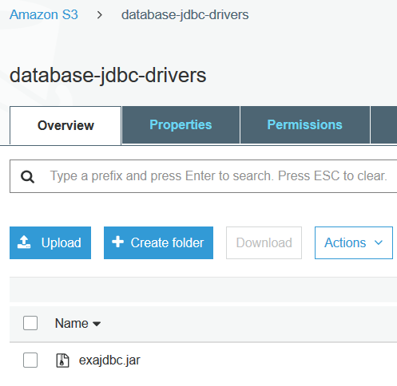Screen dimensions: 397x386
Task: Click the magnifier search icon
Action: tap(28, 177)
